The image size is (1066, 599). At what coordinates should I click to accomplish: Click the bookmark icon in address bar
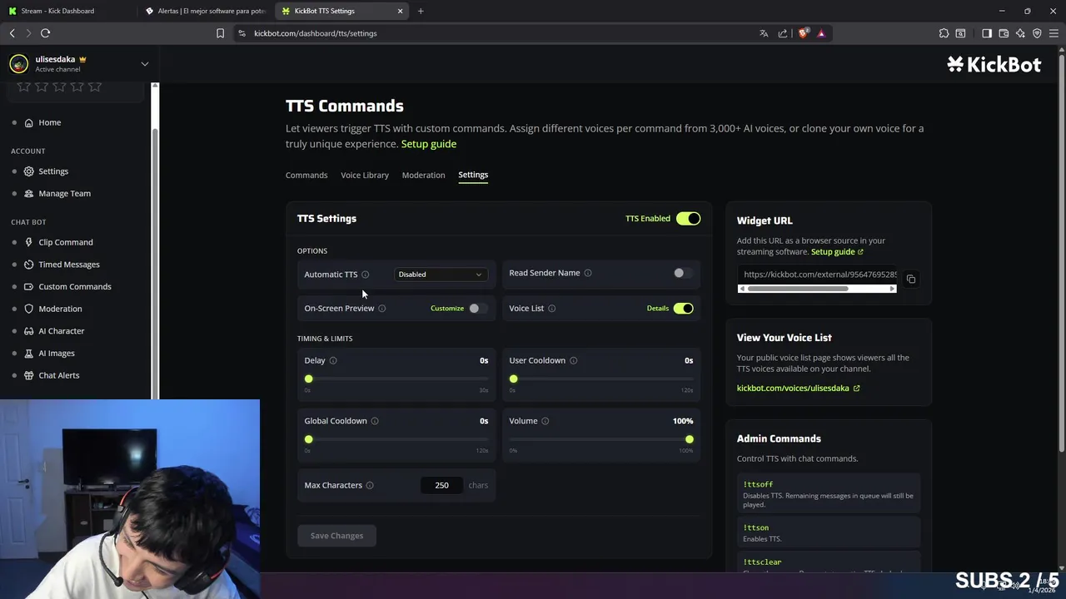pos(220,33)
